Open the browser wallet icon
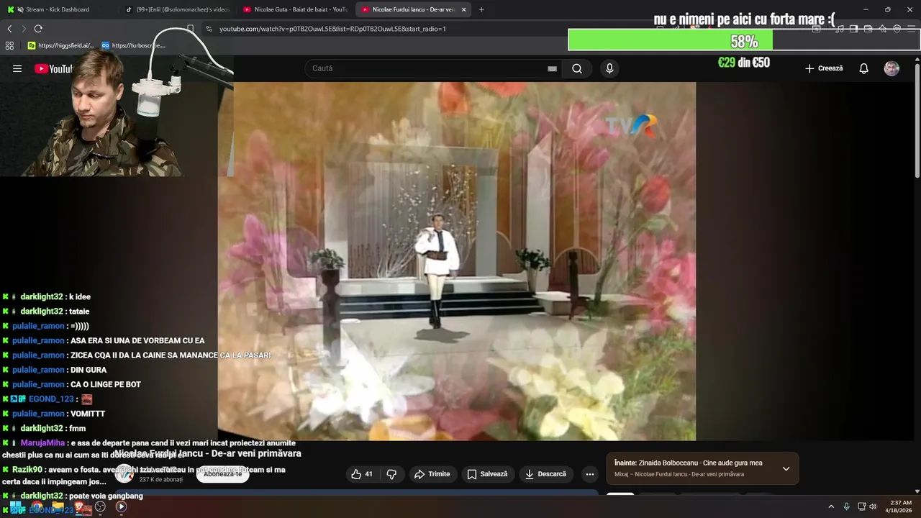The image size is (921, 518). 868,29
